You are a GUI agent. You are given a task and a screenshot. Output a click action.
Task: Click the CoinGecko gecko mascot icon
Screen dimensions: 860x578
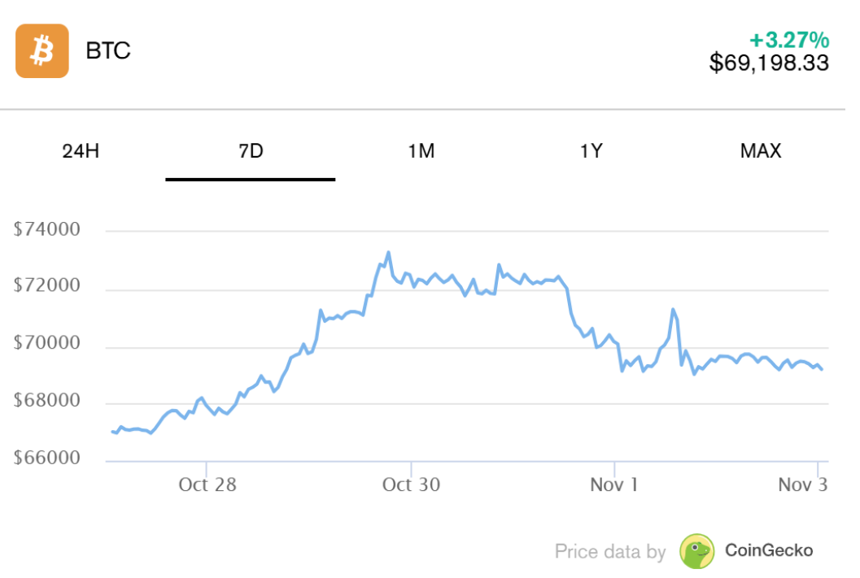click(x=696, y=550)
